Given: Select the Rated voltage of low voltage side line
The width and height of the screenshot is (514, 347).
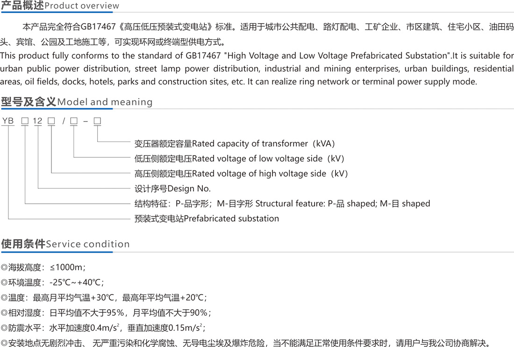Looking at the screenshot, I should coord(239,159).
